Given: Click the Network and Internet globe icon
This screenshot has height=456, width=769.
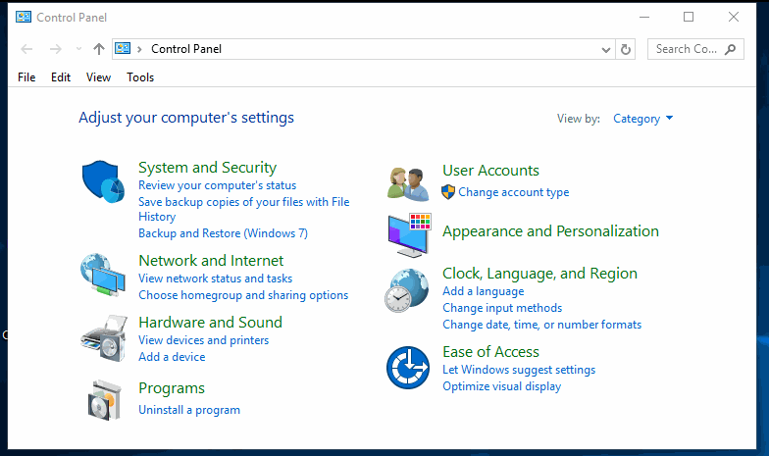Looking at the screenshot, I should [103, 275].
